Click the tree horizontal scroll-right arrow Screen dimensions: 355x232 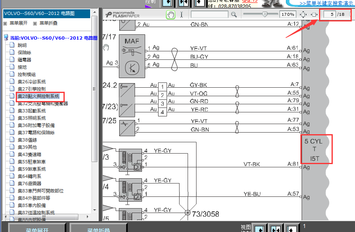pos(88,217)
